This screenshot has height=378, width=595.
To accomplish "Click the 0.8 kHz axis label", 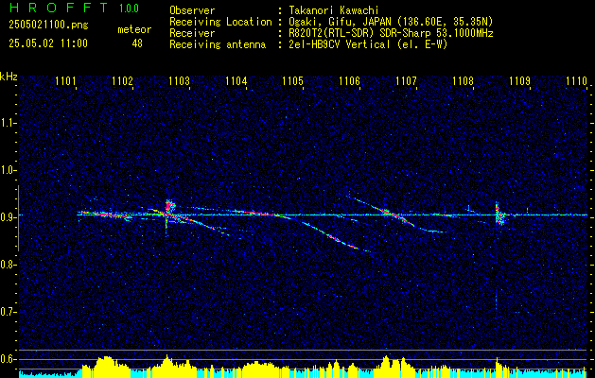I will click(8, 265).
